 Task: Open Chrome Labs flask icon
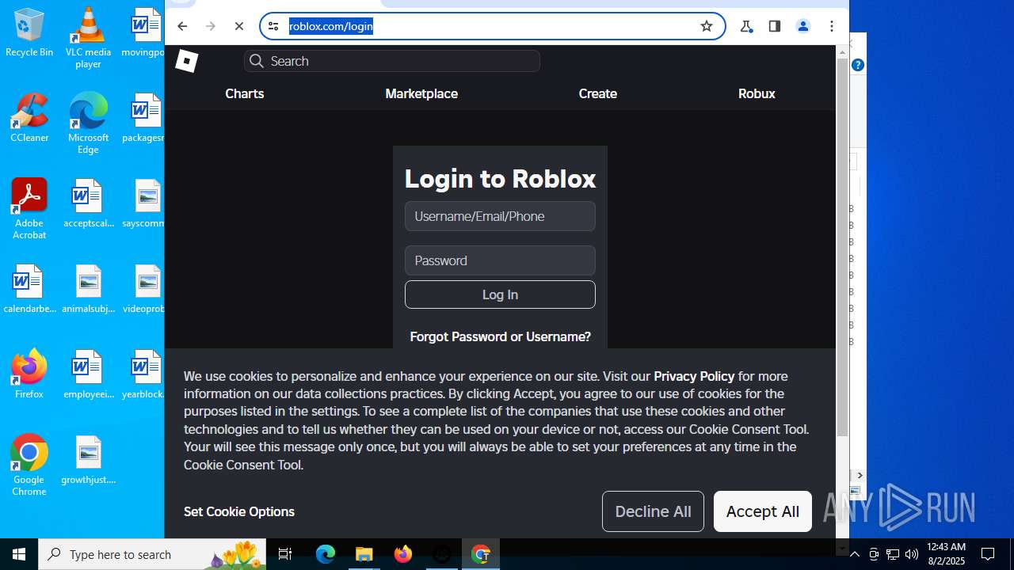pos(746,26)
